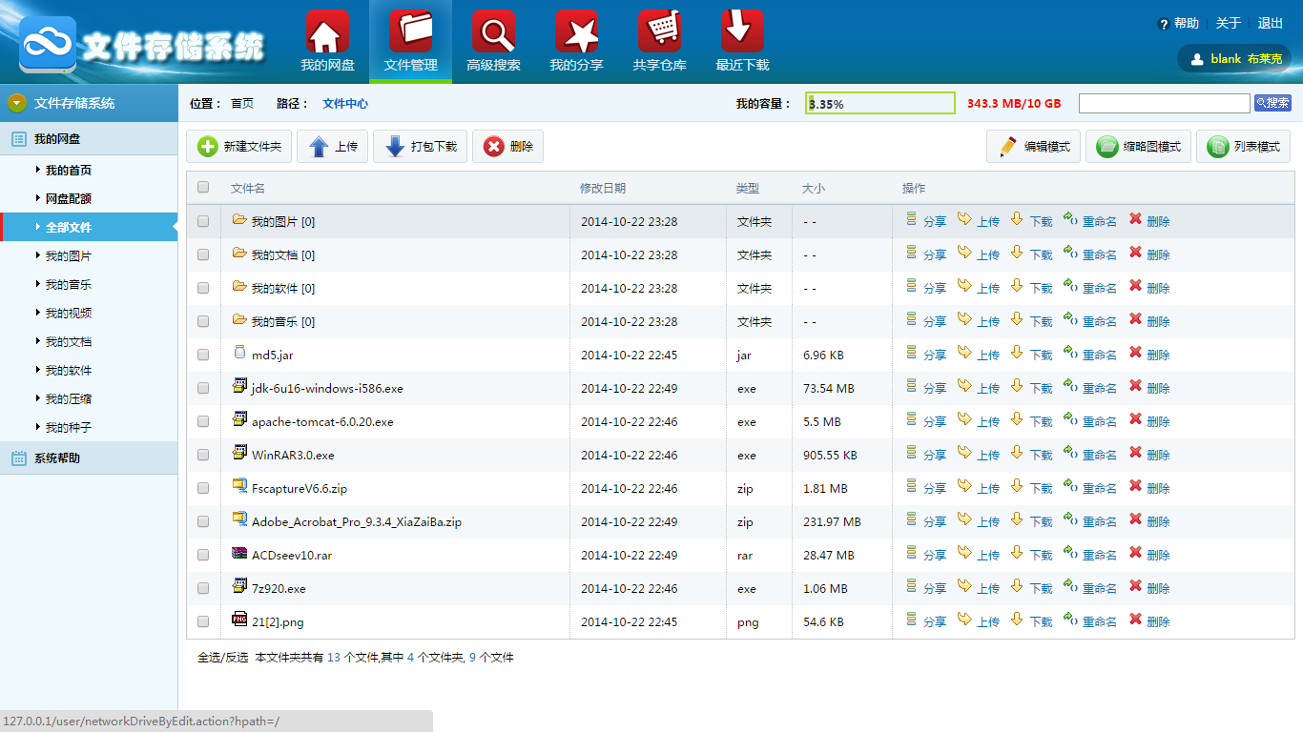Open My Network Disk home icon
This screenshot has height=732, width=1303.
327,32
